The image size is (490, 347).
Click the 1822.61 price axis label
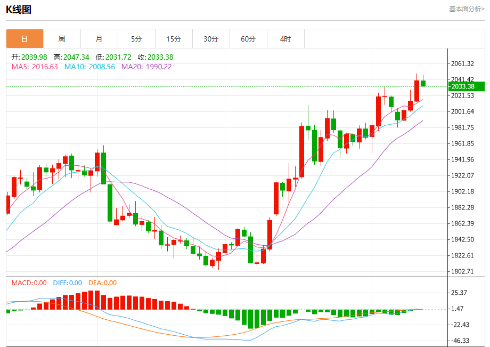click(462, 255)
